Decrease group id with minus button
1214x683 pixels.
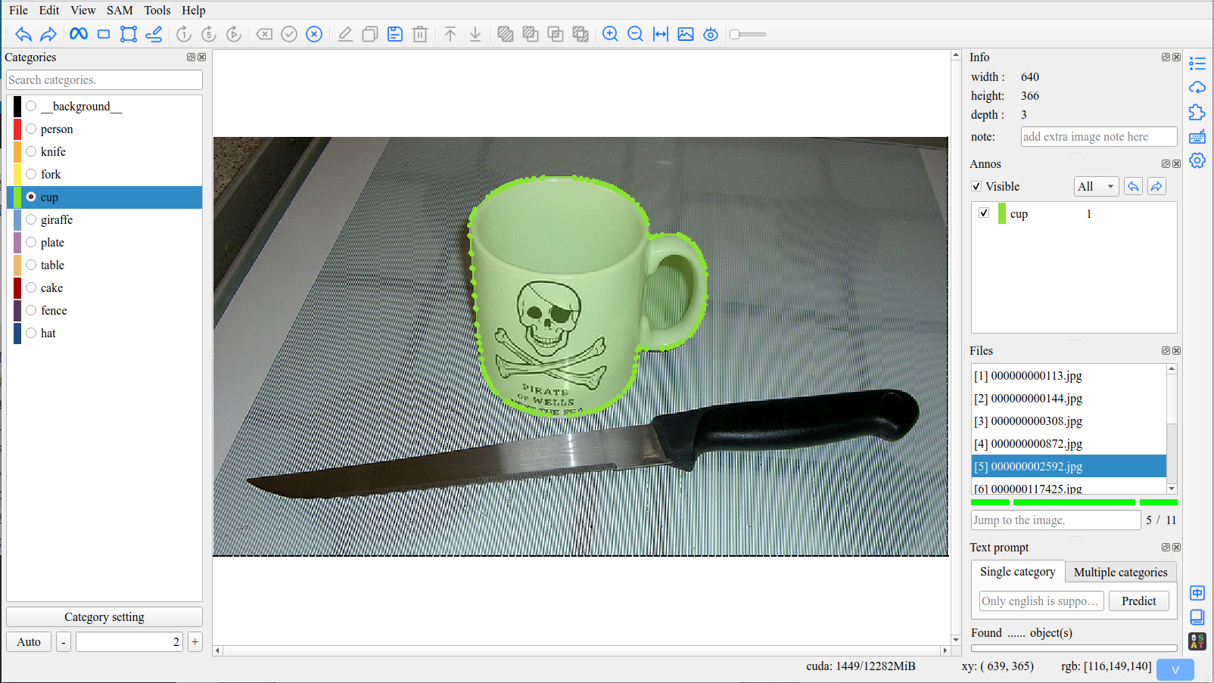pyautogui.click(x=64, y=641)
